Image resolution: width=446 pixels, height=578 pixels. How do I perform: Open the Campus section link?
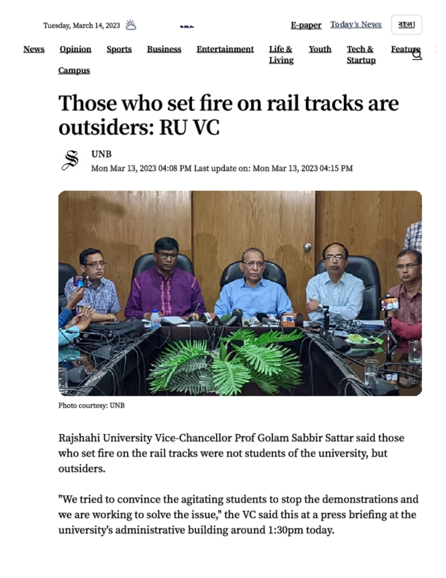point(74,71)
